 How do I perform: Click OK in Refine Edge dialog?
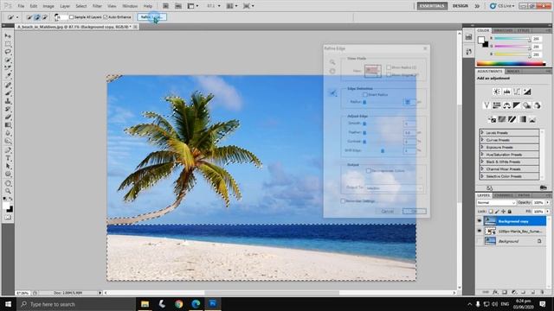(x=414, y=211)
